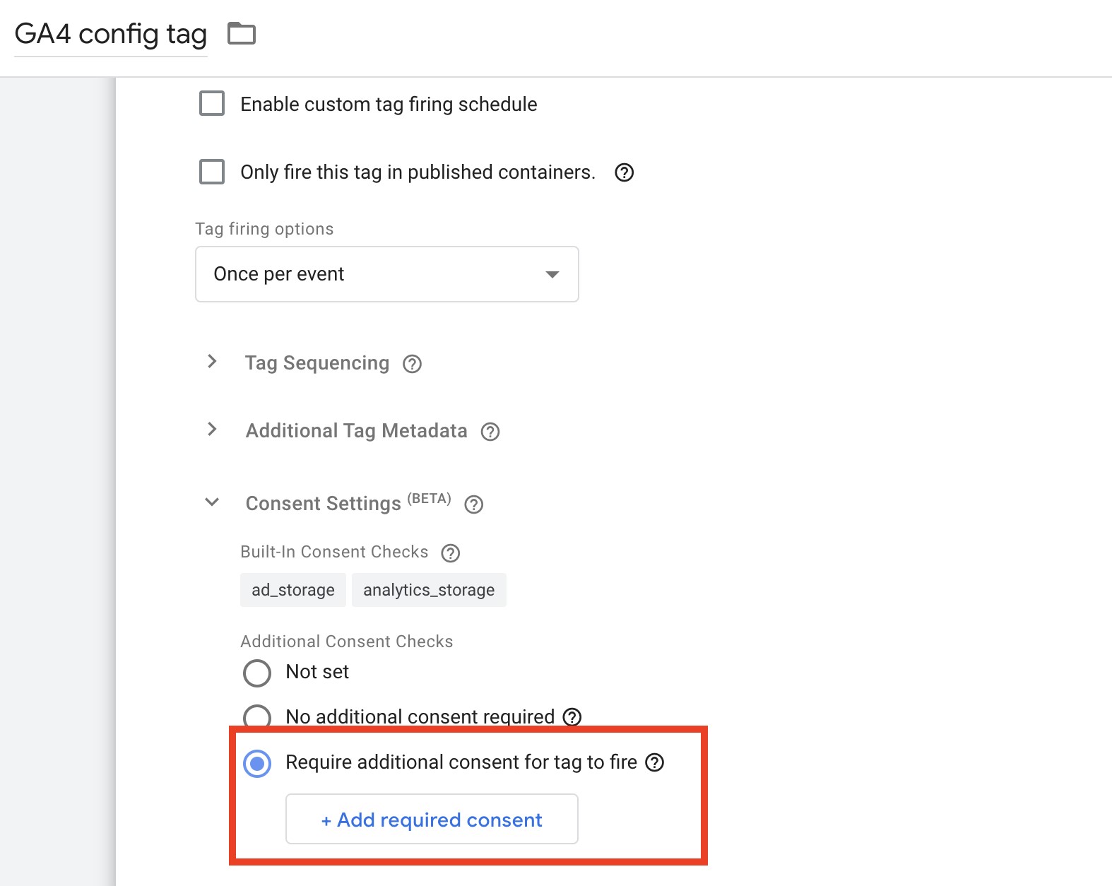Select No additional consent required radio
1112x886 pixels.
tap(257, 716)
